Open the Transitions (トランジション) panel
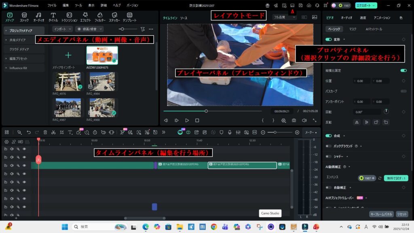Viewport: 414px width, 233px height. (x=69, y=17)
